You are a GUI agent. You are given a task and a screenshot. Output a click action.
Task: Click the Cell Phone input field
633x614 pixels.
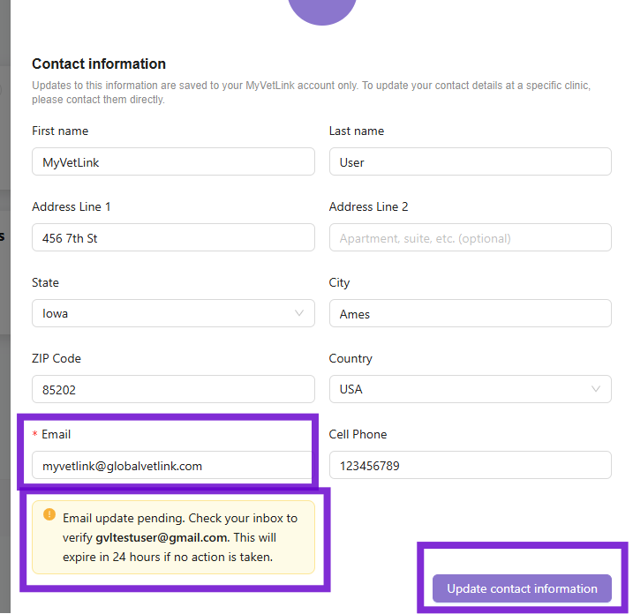471,465
